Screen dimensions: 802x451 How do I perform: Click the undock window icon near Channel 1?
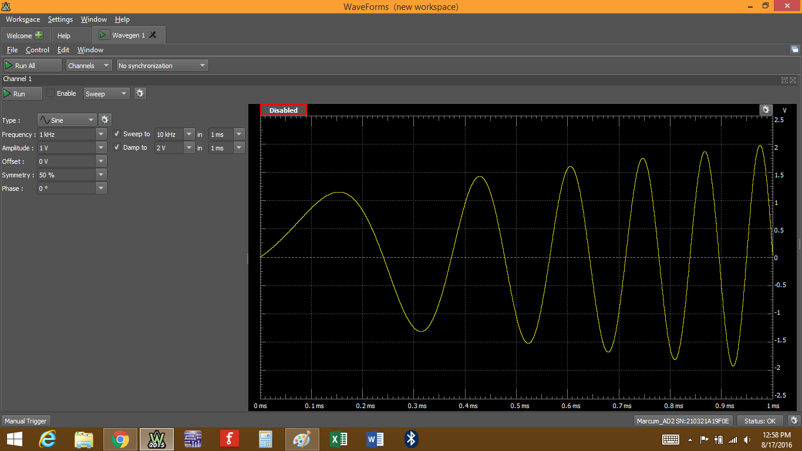pos(784,80)
